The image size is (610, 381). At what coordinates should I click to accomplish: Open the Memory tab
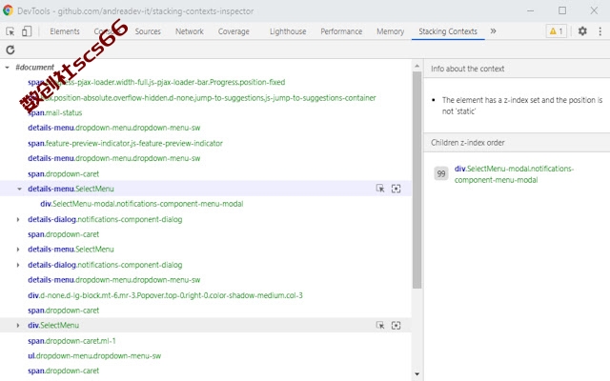pos(390,31)
